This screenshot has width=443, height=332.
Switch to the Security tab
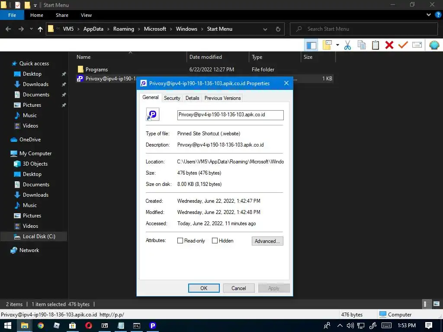(x=172, y=98)
